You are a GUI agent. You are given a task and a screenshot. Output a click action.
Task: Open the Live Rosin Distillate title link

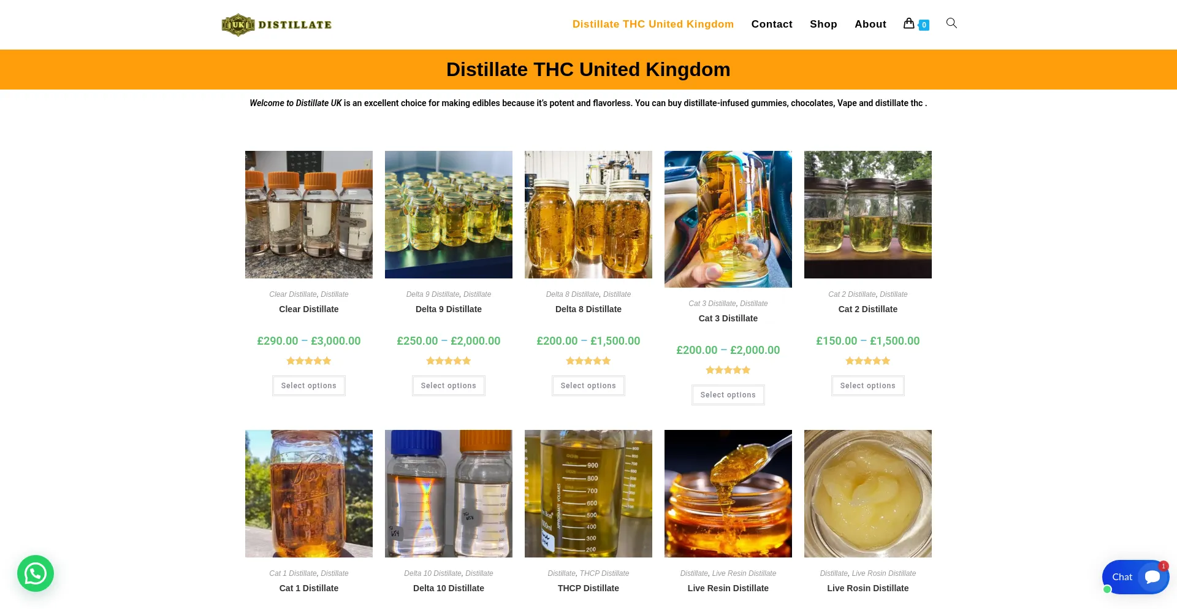[x=868, y=588]
